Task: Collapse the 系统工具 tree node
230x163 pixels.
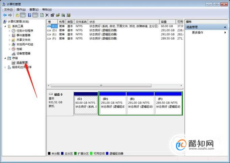Action: (x=5, y=26)
